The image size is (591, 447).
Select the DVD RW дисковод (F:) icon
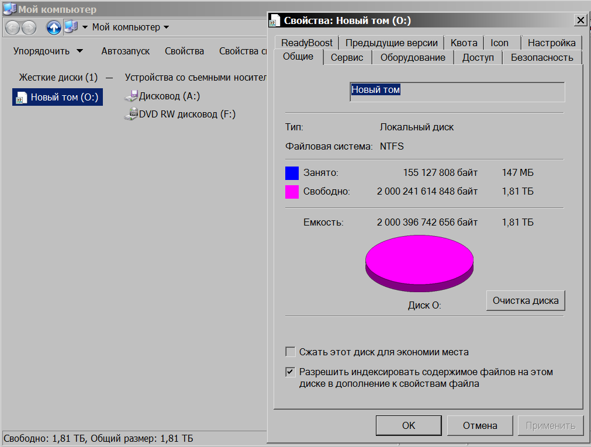(131, 115)
